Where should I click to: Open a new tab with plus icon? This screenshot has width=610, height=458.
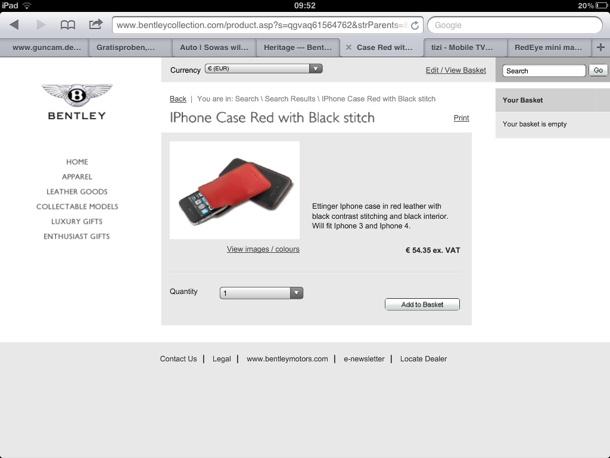point(600,47)
